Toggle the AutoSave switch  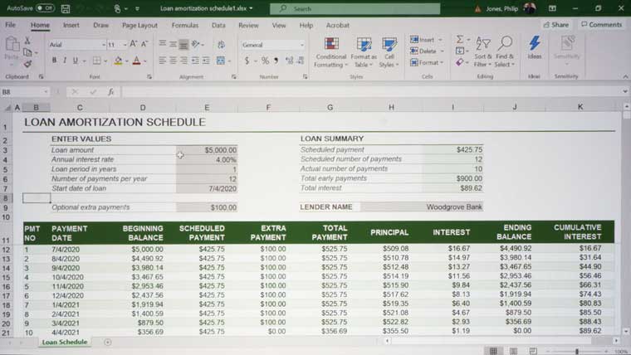click(45, 8)
